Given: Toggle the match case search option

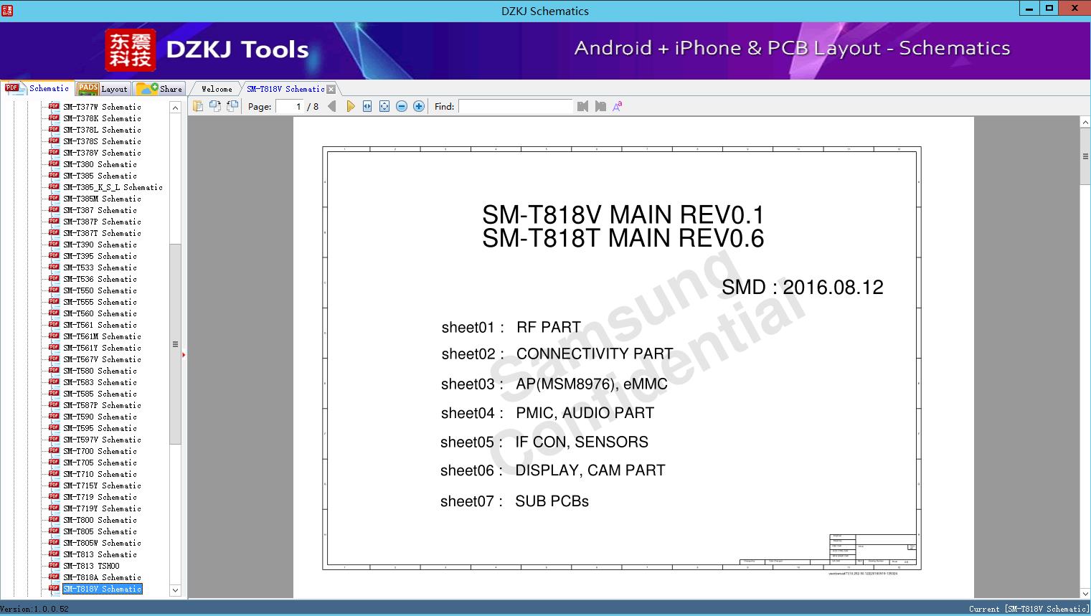Looking at the screenshot, I should point(618,106).
